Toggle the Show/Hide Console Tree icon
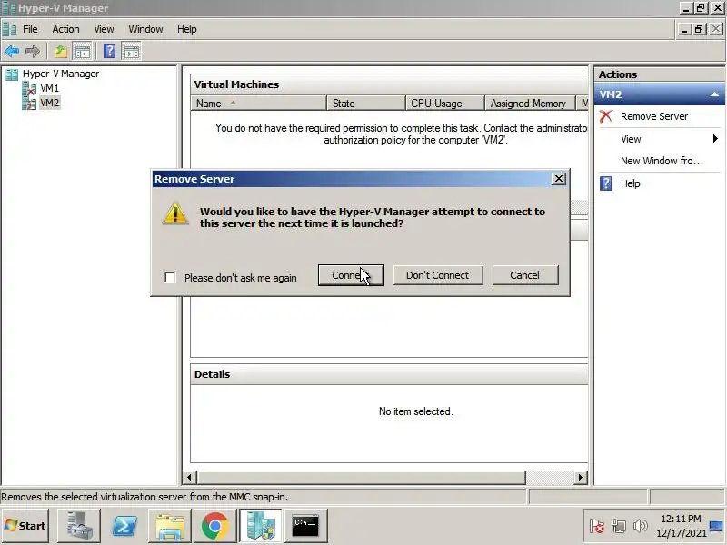This screenshot has height=545, width=727. [83, 51]
